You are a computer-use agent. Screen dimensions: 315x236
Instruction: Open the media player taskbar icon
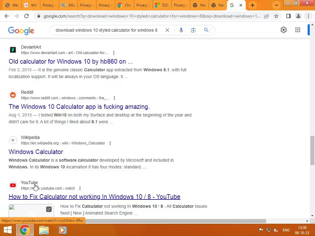pyautogui.click(x=62, y=230)
